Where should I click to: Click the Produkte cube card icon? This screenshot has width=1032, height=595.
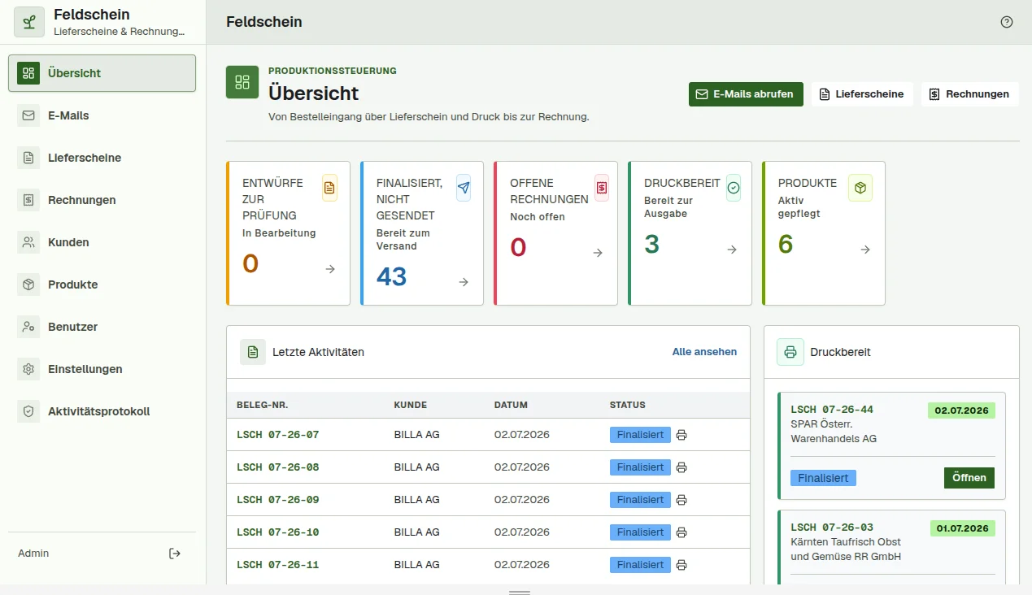pos(860,188)
